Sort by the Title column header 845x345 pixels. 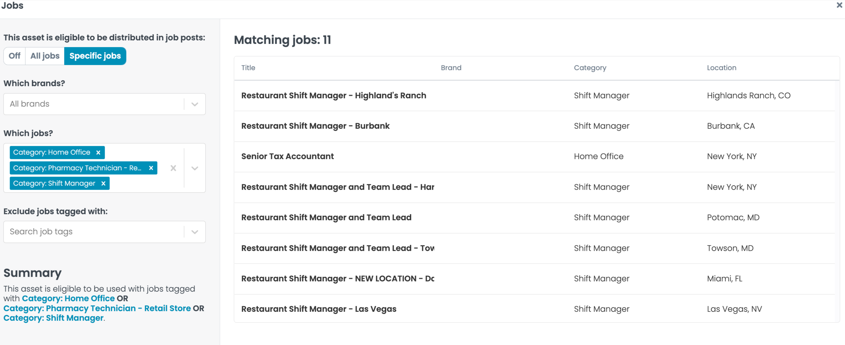248,68
